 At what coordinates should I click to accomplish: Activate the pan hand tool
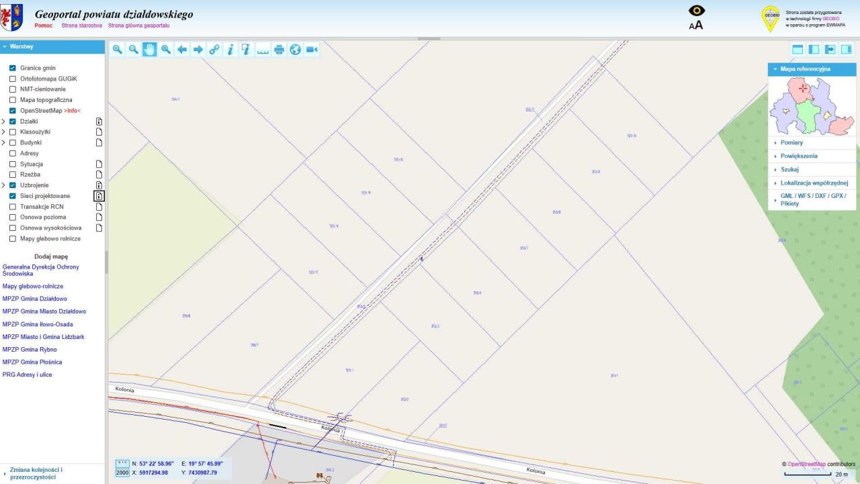click(149, 49)
